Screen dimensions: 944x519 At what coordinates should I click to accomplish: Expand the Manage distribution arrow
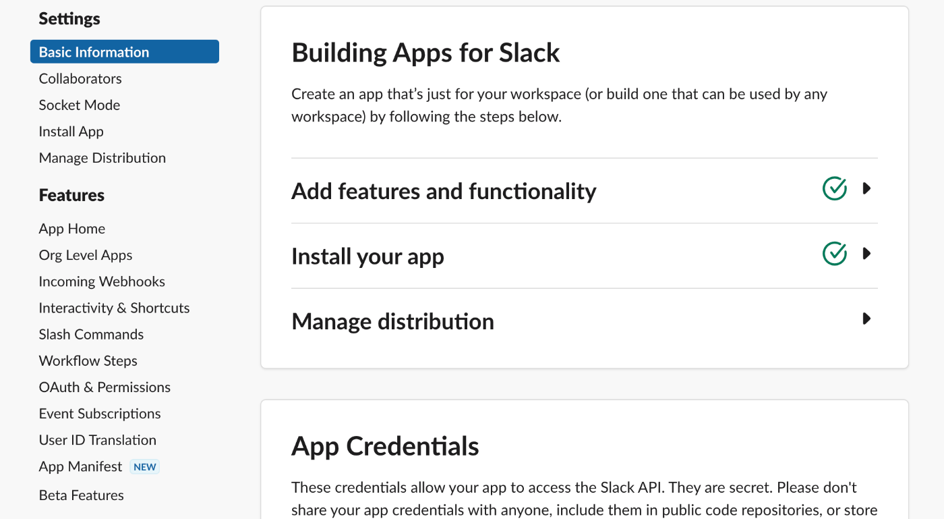[867, 319]
